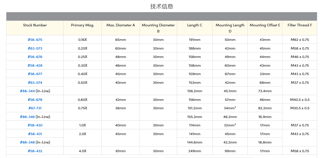
Task: Click the Primary Mag. column header
Action: [x=82, y=25]
